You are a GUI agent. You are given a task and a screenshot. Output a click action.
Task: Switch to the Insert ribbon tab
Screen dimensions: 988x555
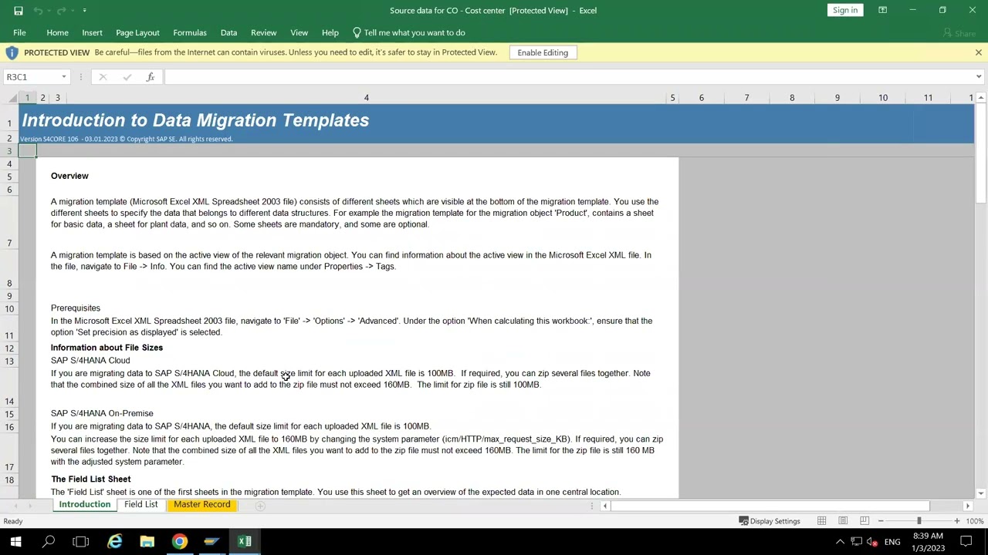click(x=92, y=32)
